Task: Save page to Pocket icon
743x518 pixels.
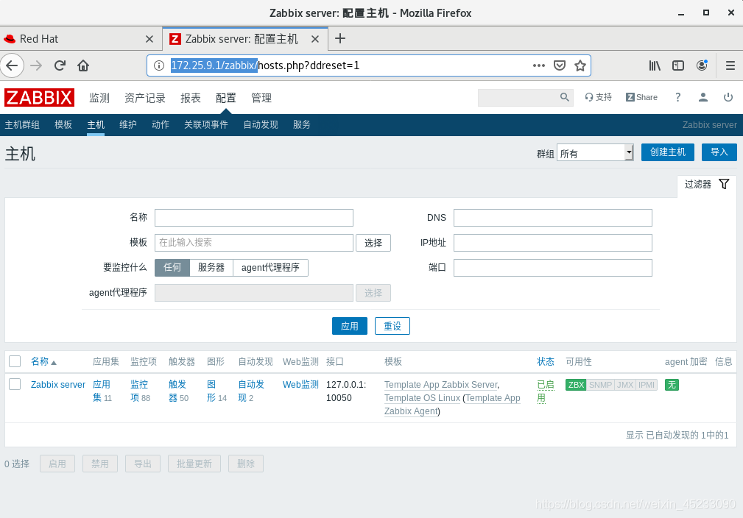Action: [560, 65]
